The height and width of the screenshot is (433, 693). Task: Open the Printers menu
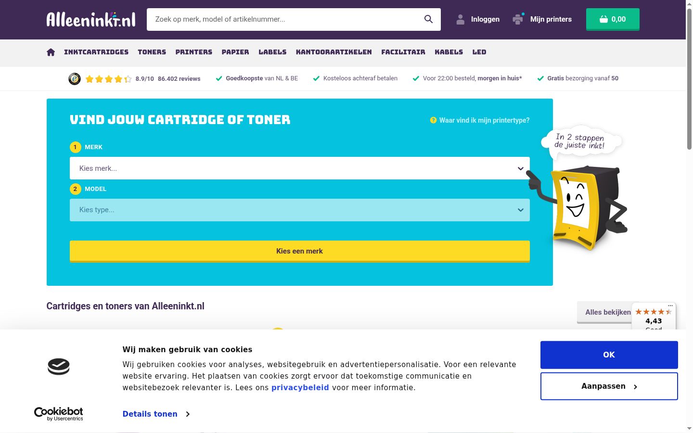point(194,52)
